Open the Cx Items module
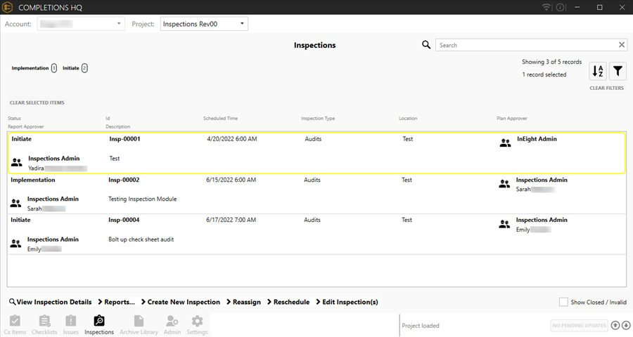The width and height of the screenshot is (633, 337). point(15,325)
